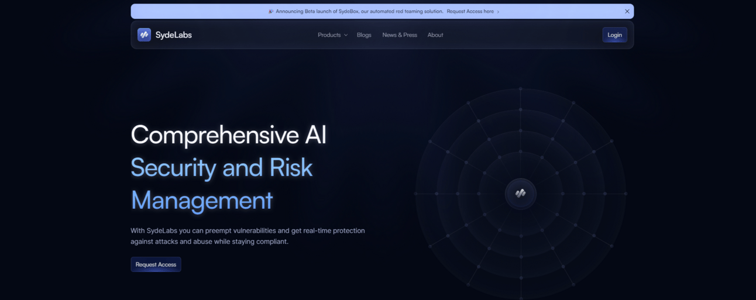
Task: Click the Comprehensive AI headline
Action: [228, 135]
